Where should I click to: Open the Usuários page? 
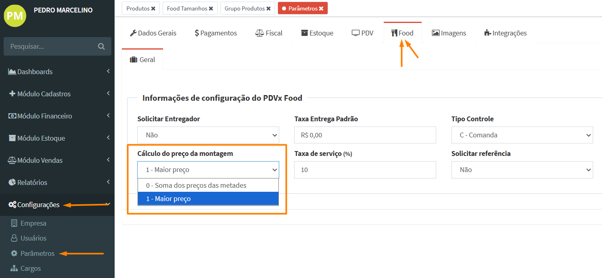point(33,238)
